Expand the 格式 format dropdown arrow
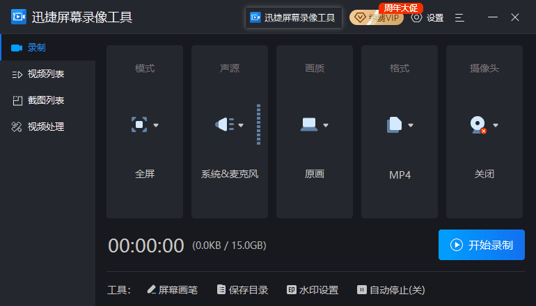Viewport: 536px width, 306px height. tap(411, 125)
